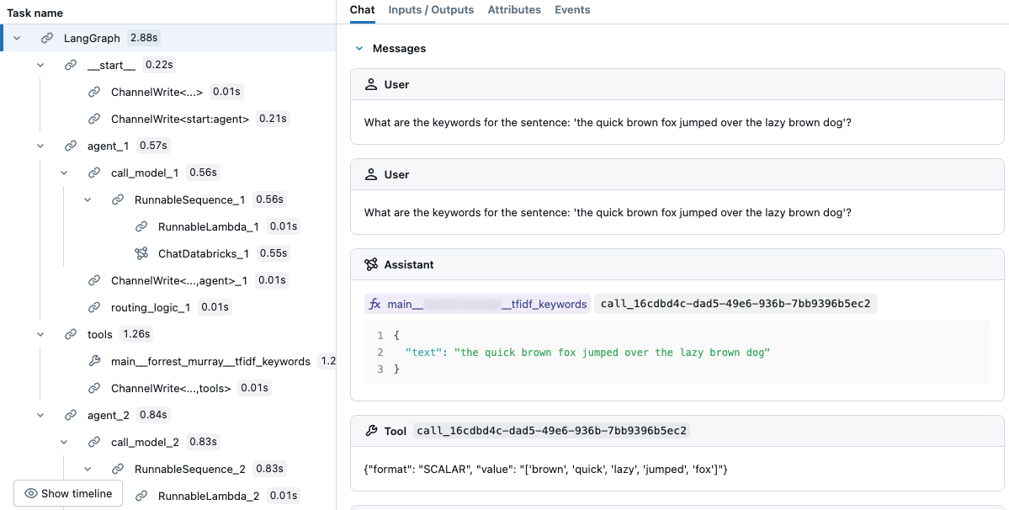Collapse the agent_2 span
Image resolution: width=1009 pixels, height=510 pixels.
coord(40,414)
